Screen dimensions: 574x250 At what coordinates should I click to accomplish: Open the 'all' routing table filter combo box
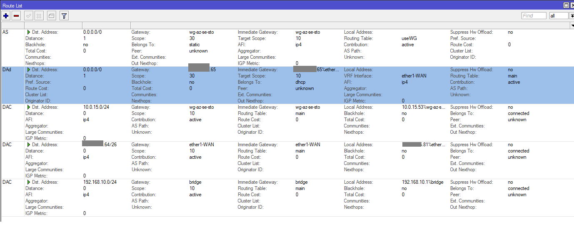coord(559,16)
